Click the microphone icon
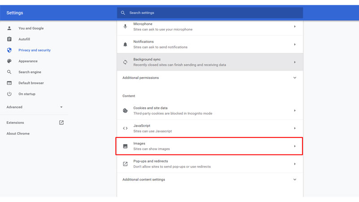 (x=125, y=26)
